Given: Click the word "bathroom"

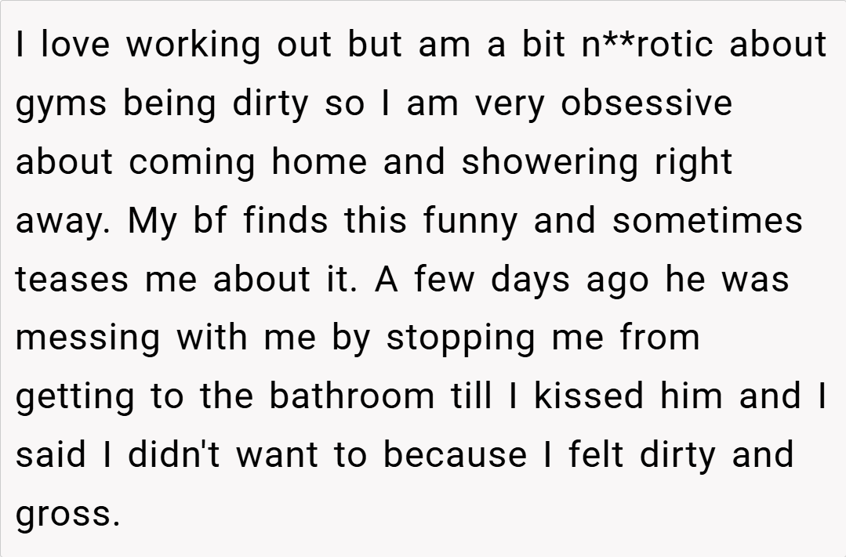Looking at the screenshot, I should coord(351,396).
